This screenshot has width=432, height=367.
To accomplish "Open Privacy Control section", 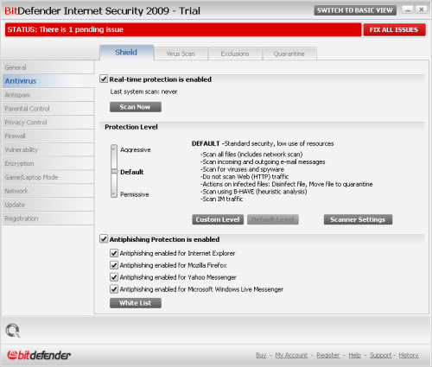I will pos(48,123).
